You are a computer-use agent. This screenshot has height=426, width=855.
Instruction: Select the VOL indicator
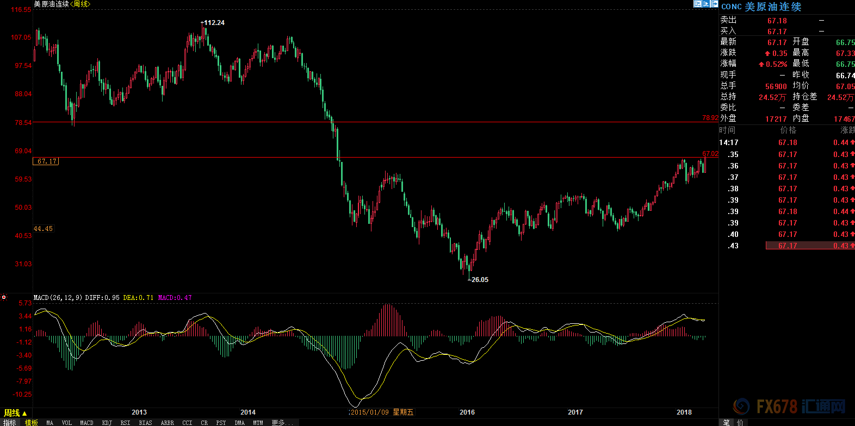(x=67, y=423)
